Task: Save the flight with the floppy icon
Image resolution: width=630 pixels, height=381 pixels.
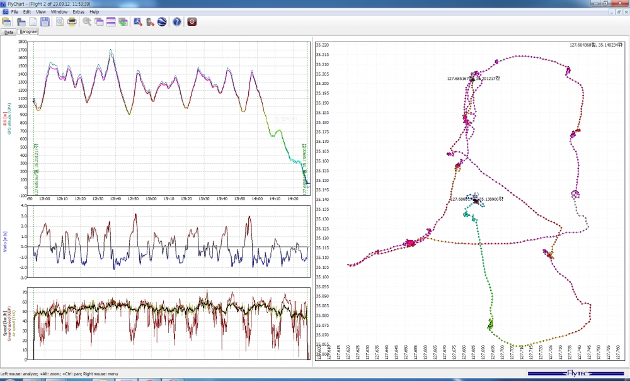Action: pos(45,21)
